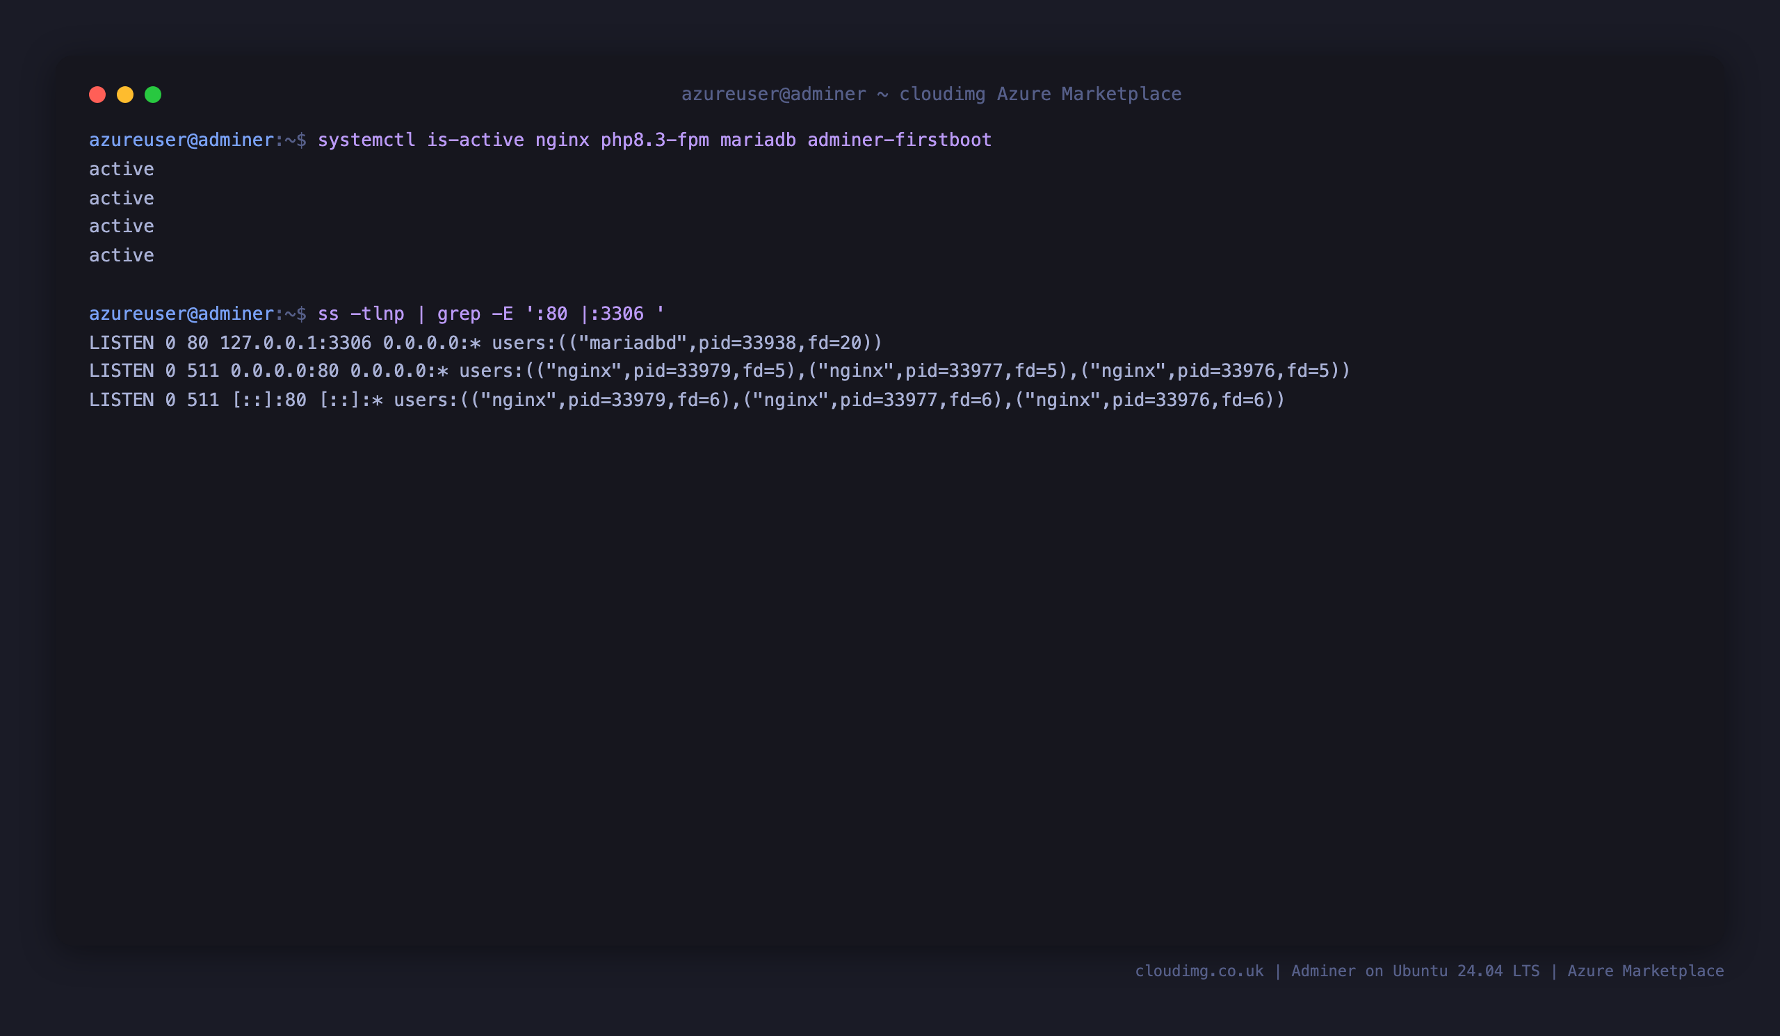Click the LISTEN line for [::]:80
This screenshot has height=1036, width=1780.
point(686,400)
